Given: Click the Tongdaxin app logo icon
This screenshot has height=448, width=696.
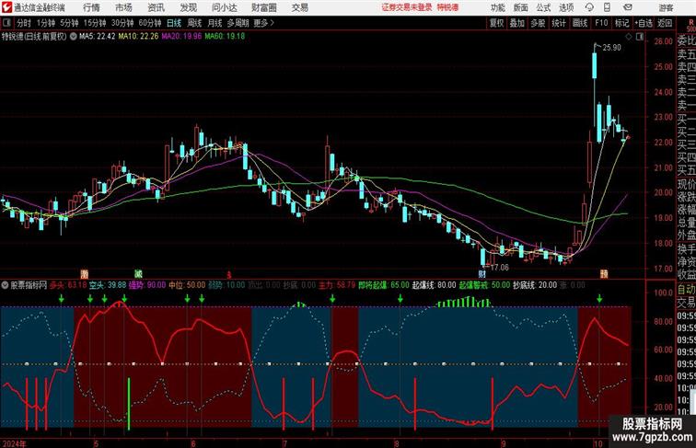Looking at the screenshot, I should [6, 7].
